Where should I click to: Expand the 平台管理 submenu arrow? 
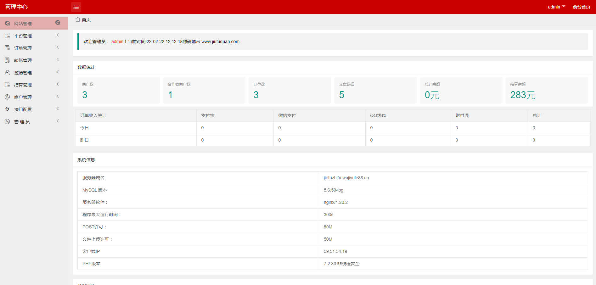58,35
